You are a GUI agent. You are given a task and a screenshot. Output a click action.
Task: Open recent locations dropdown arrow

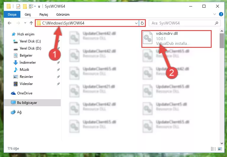pyautogui.click(x=25, y=23)
